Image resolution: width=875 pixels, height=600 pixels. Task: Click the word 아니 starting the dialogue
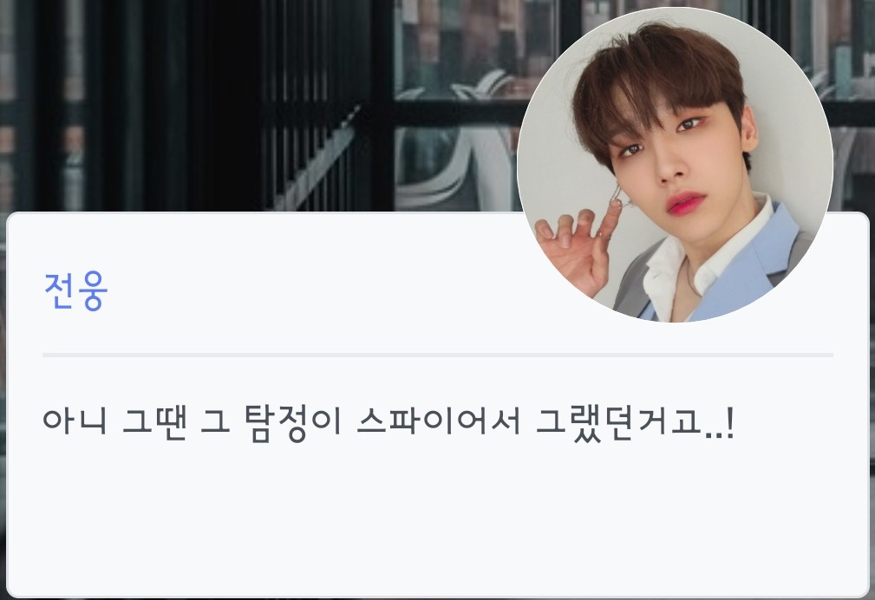click(75, 421)
